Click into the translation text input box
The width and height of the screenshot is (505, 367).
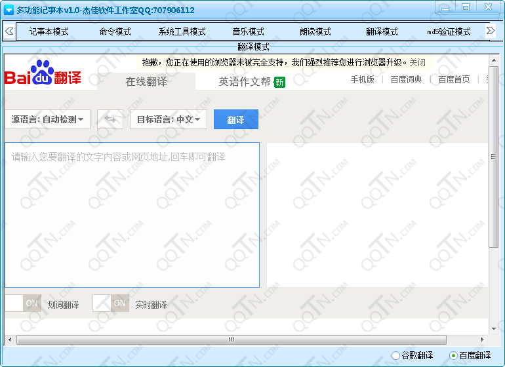(x=132, y=215)
